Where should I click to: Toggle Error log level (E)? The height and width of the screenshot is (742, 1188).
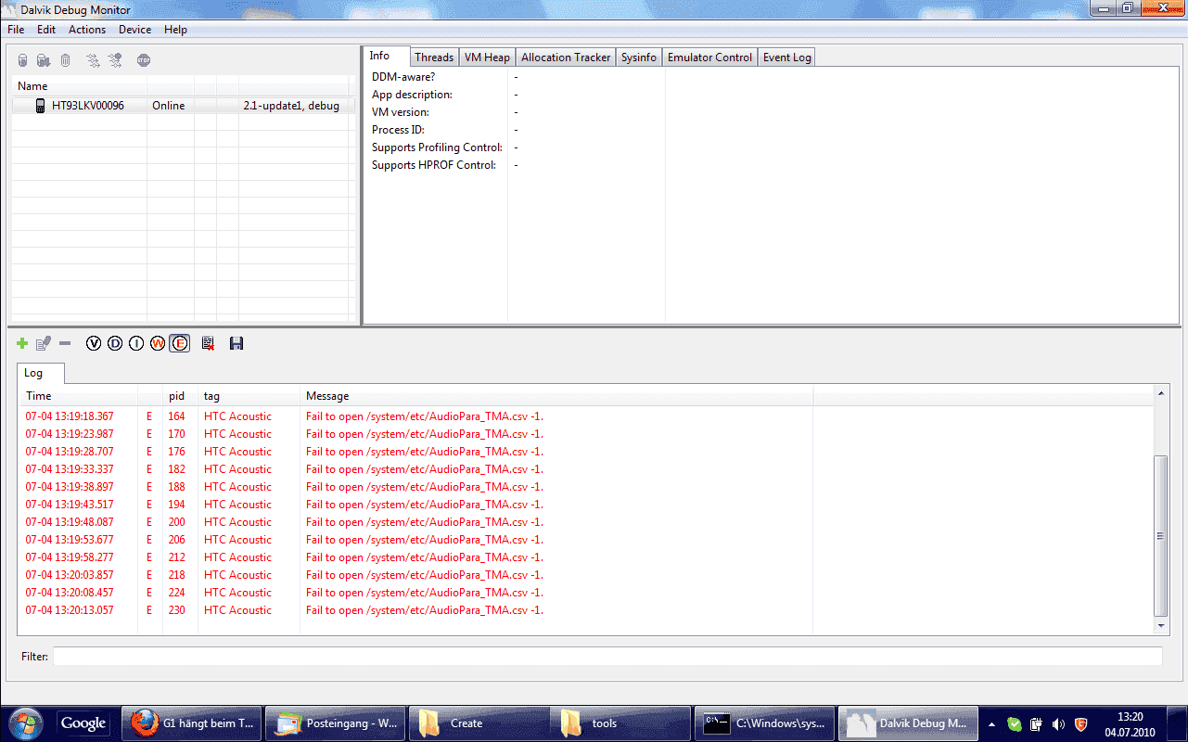(180, 343)
